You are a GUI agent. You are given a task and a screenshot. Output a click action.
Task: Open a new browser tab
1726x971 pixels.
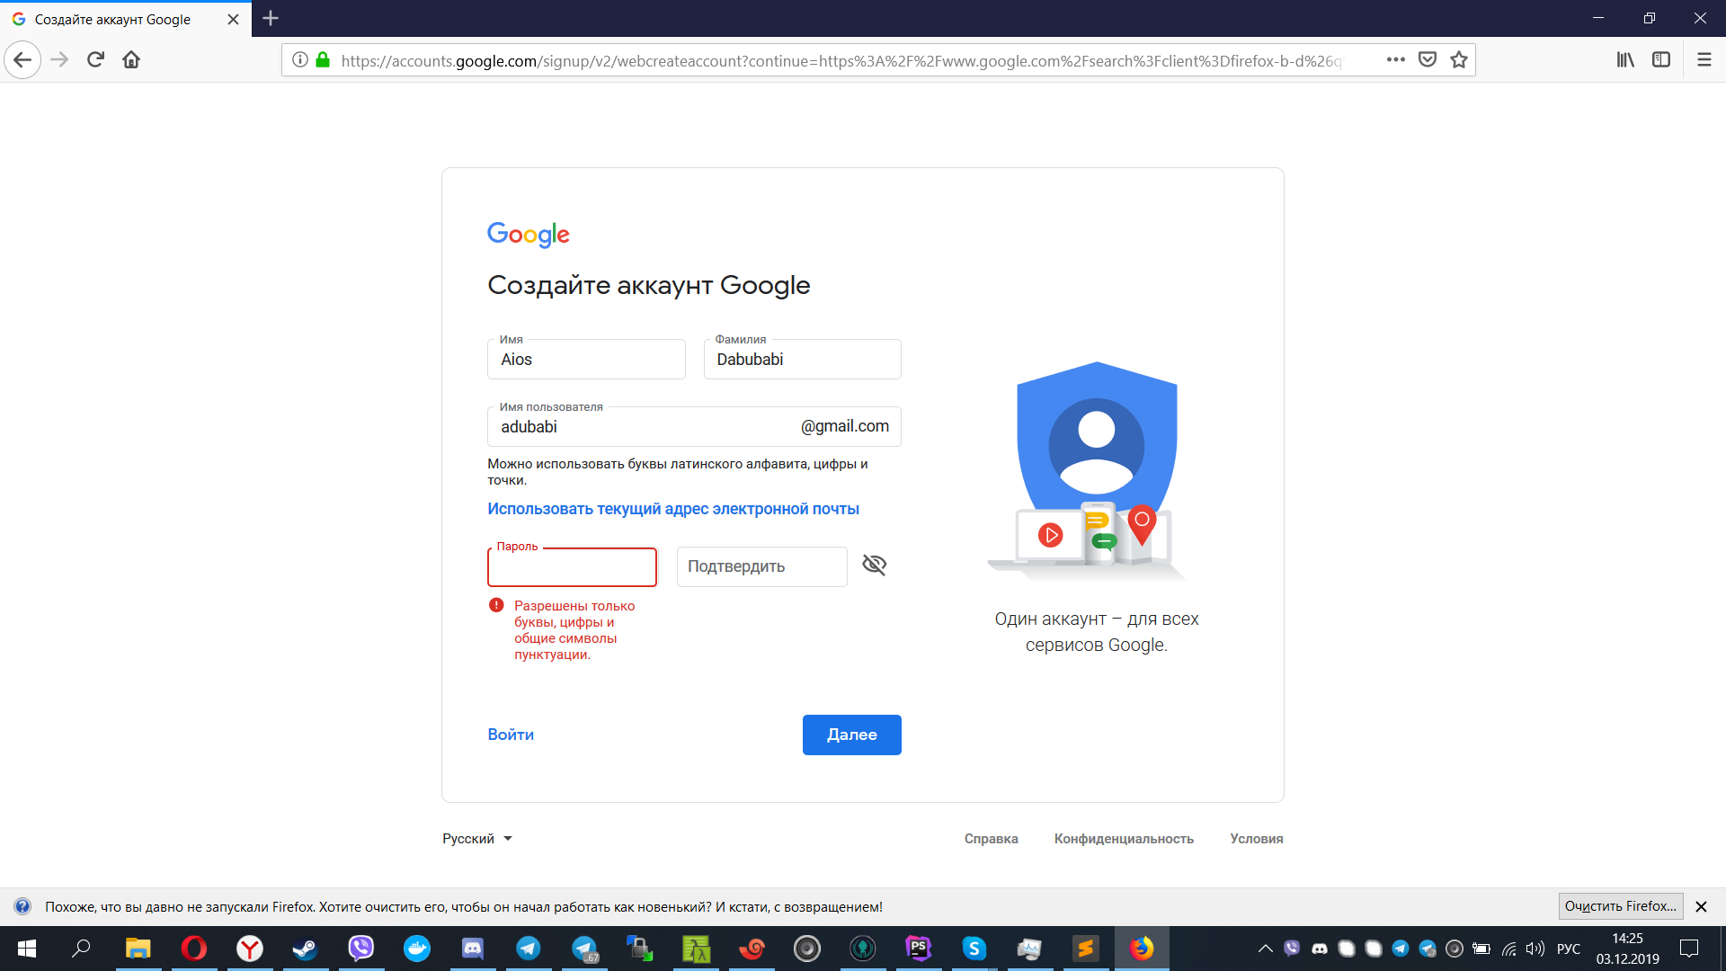tap(271, 18)
